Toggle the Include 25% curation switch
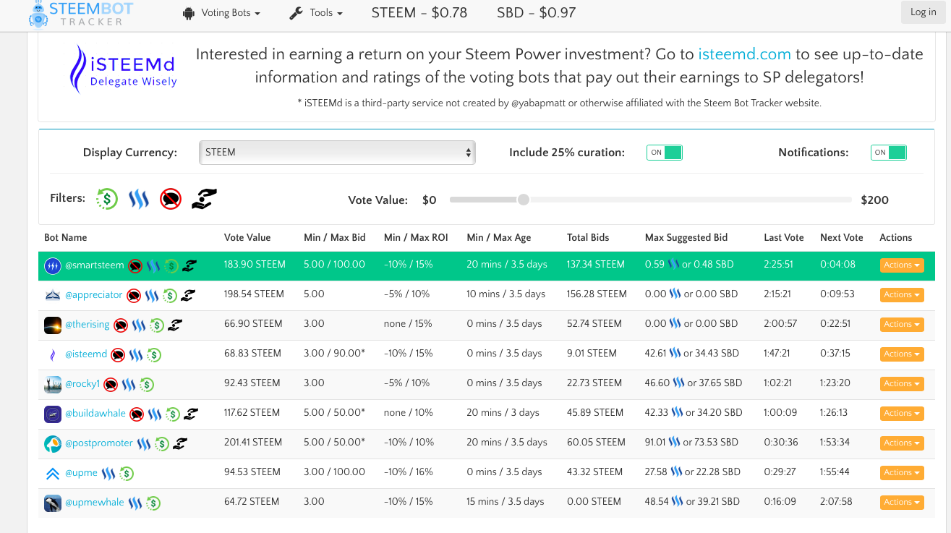 665,153
